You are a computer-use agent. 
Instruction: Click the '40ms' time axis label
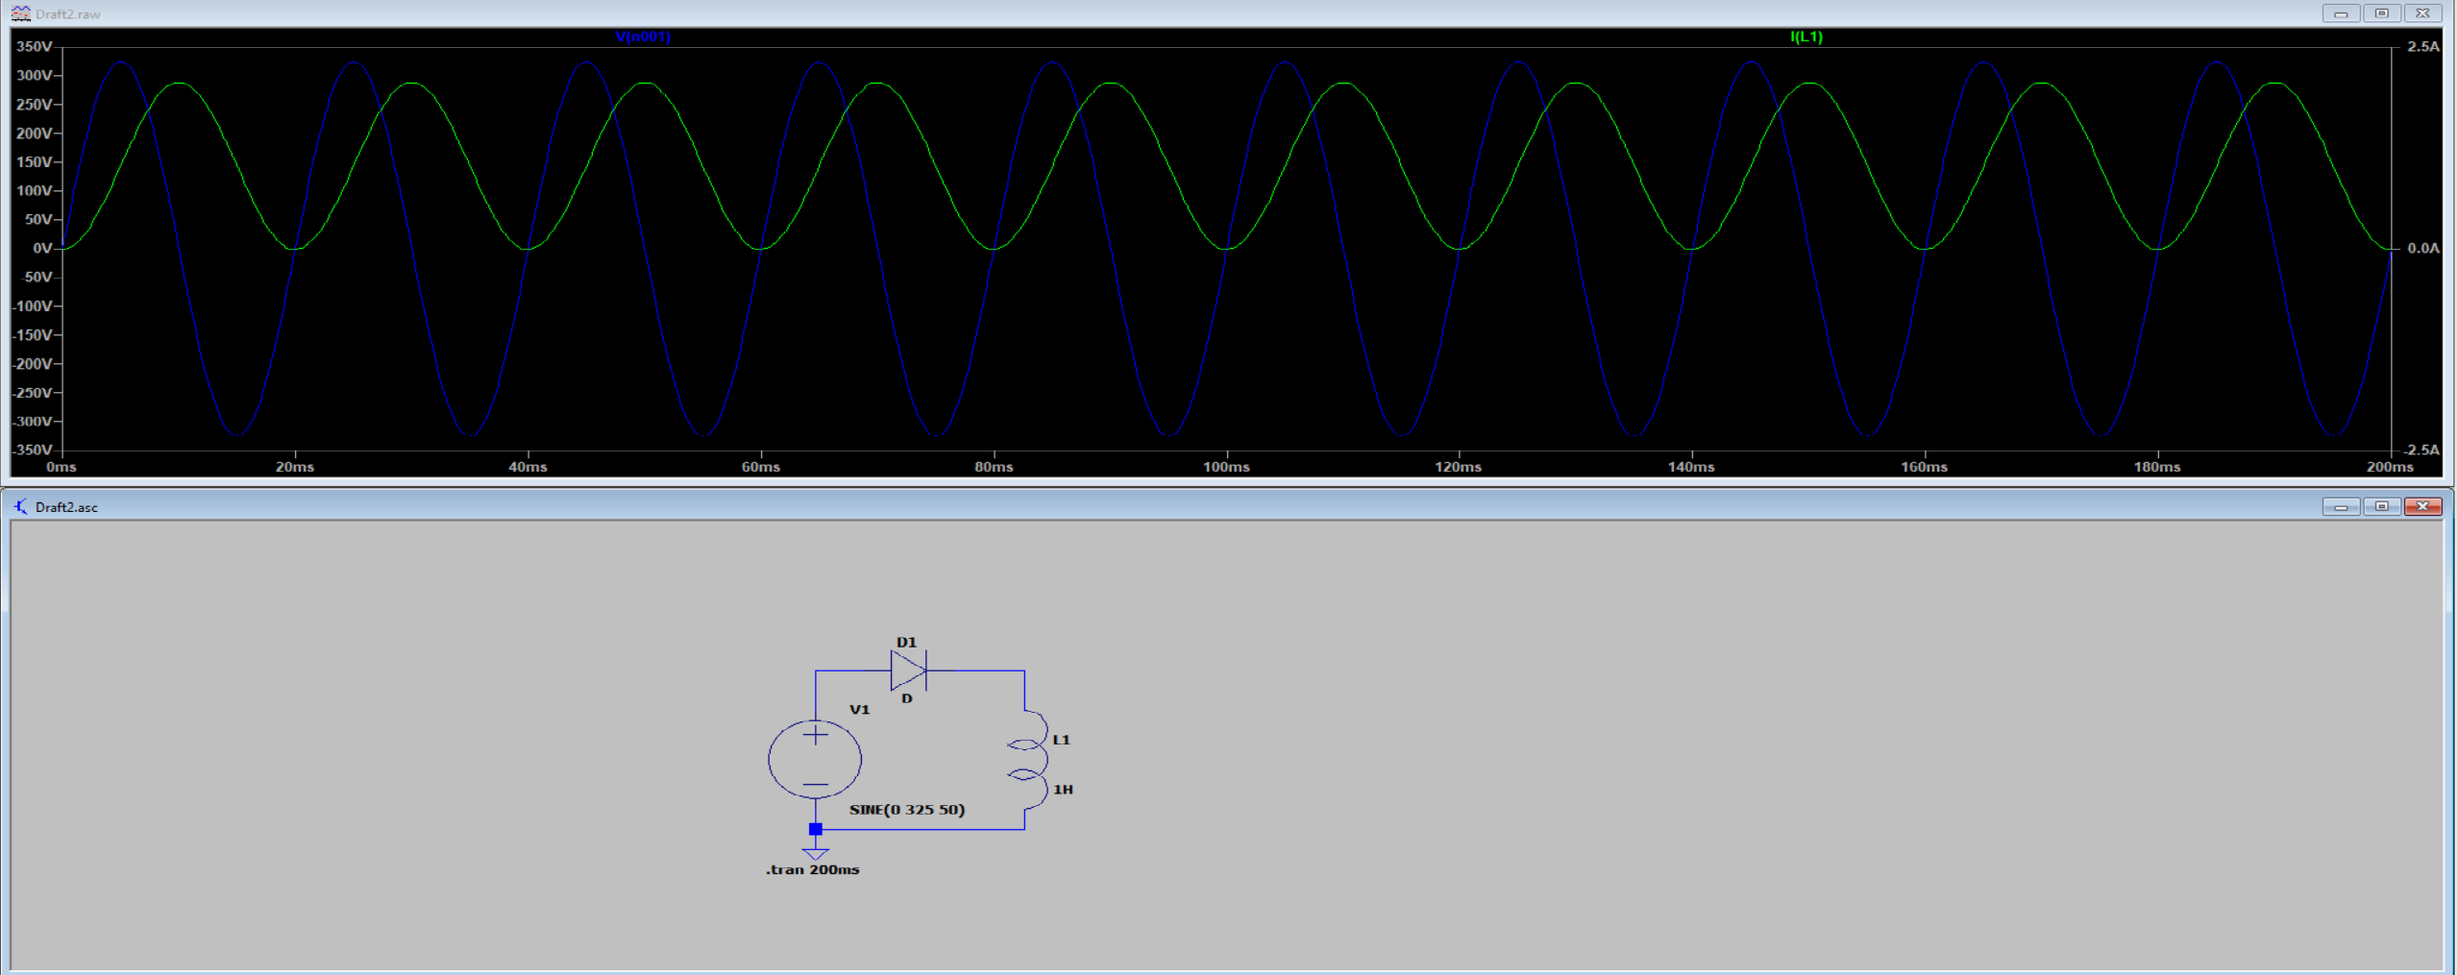click(x=528, y=467)
